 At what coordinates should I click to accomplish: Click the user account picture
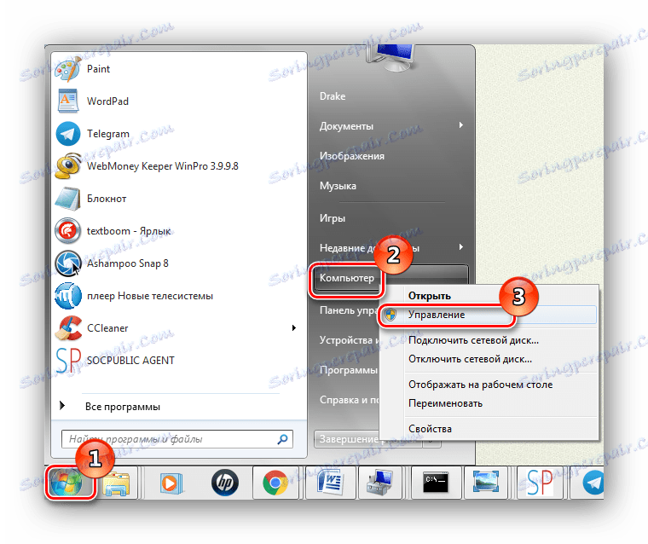[x=391, y=58]
